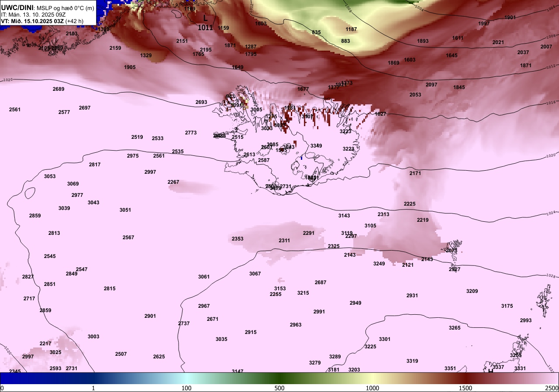Click the map value 3053
Screen dimensions: 559x392
tap(50, 176)
